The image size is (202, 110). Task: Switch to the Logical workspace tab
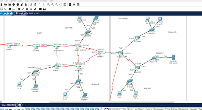coord(6,13)
